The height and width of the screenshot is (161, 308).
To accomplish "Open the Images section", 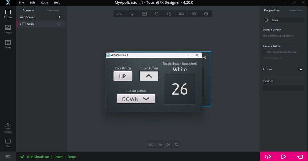I will click(8, 29).
